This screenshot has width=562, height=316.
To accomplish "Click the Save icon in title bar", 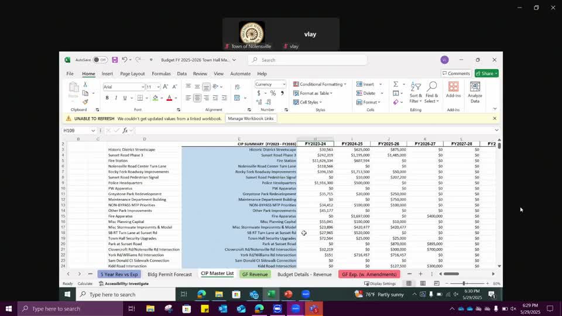I will tap(115, 60).
